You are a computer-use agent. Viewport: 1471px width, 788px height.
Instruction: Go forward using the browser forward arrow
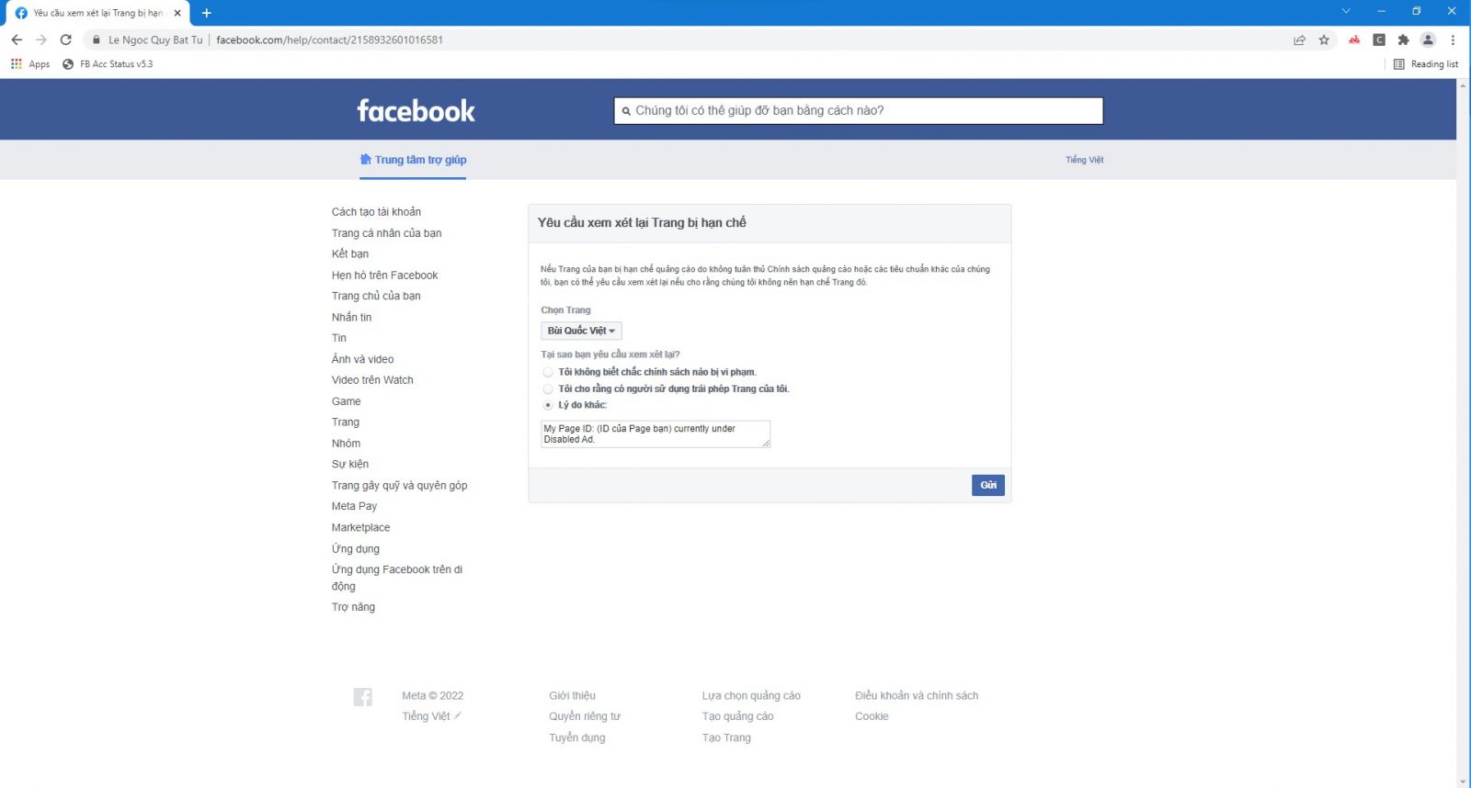(41, 39)
